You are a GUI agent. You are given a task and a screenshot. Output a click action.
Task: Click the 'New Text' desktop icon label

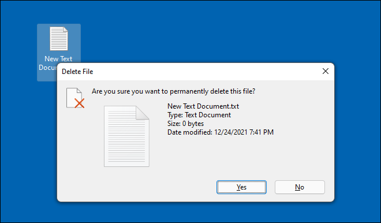(x=58, y=59)
